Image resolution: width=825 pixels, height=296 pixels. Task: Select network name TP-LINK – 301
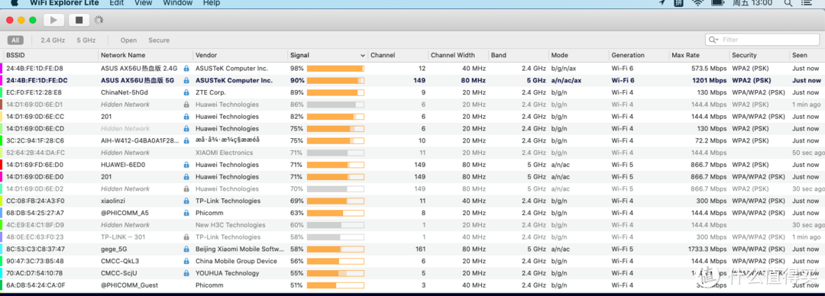(122, 237)
